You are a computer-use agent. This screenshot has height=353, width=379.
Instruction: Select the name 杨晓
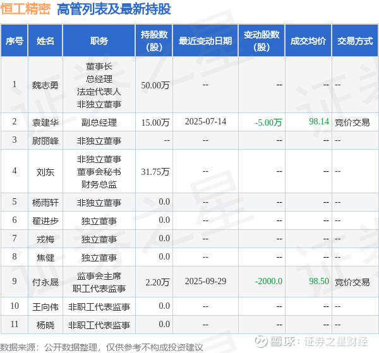tap(45, 325)
